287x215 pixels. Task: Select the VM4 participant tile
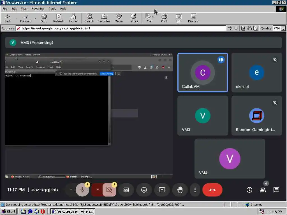point(230,159)
